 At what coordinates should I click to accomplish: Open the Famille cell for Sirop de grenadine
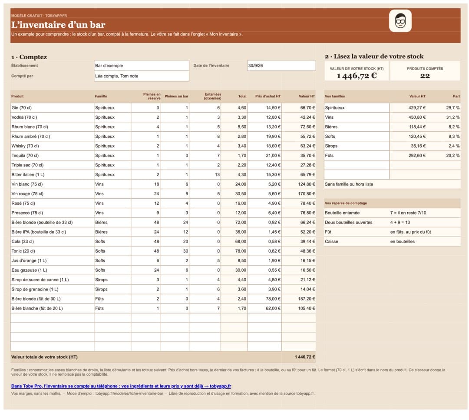[x=112, y=290]
